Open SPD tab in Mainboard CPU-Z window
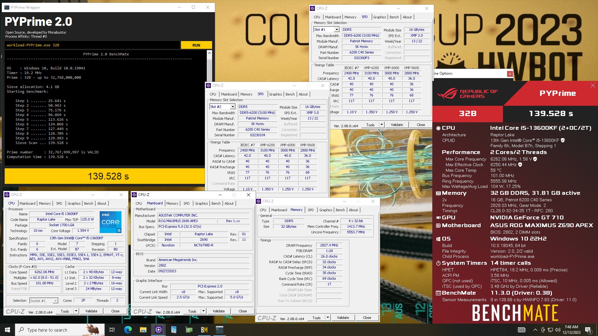The width and height of the screenshot is (598, 336). tap(186, 203)
